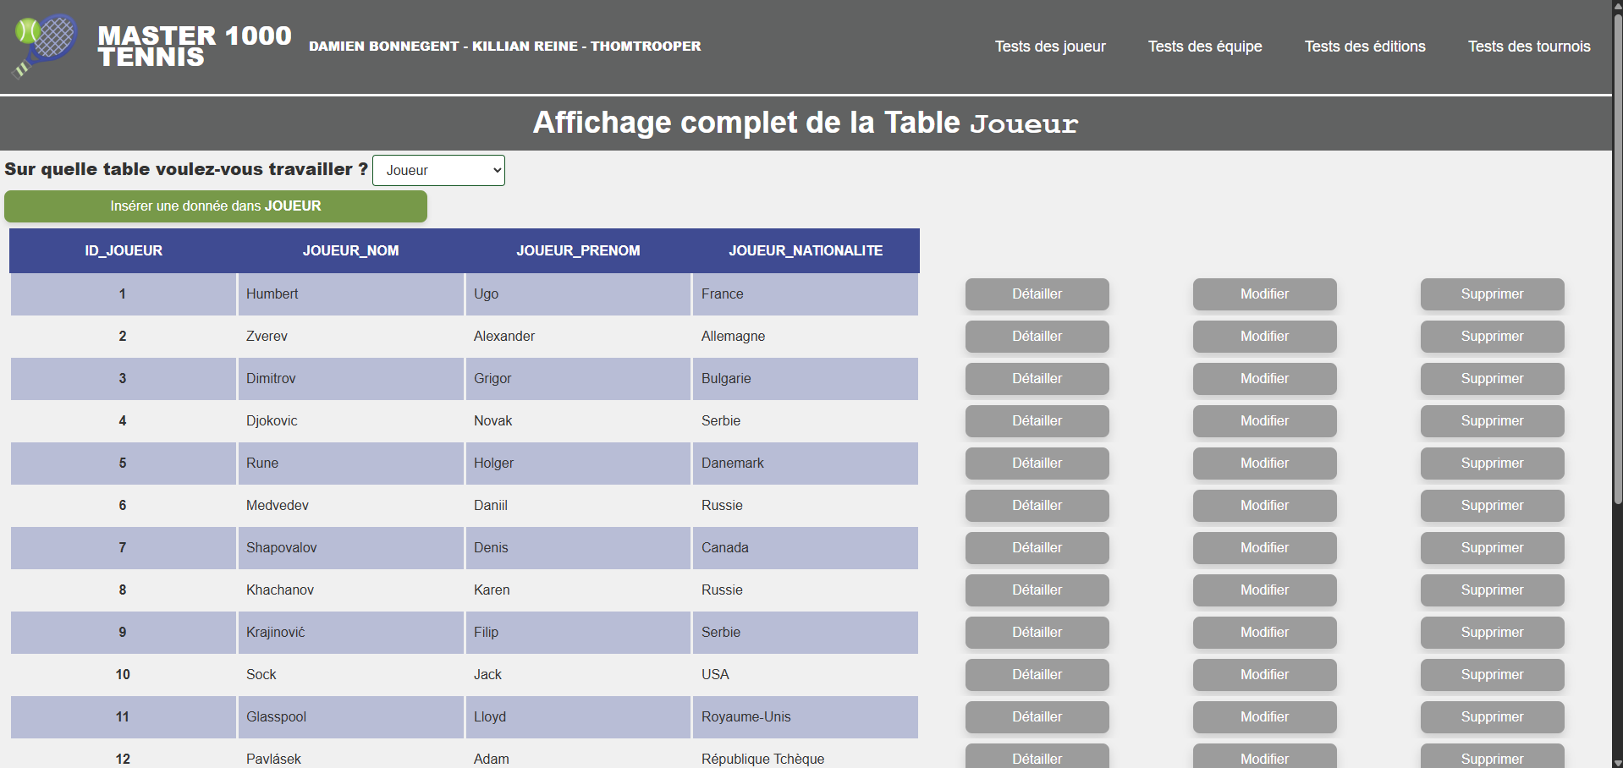The image size is (1623, 768).
Task: Open Tests des éditions menu
Action: tap(1365, 47)
